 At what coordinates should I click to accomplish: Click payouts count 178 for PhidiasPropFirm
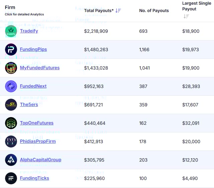pos(143,142)
